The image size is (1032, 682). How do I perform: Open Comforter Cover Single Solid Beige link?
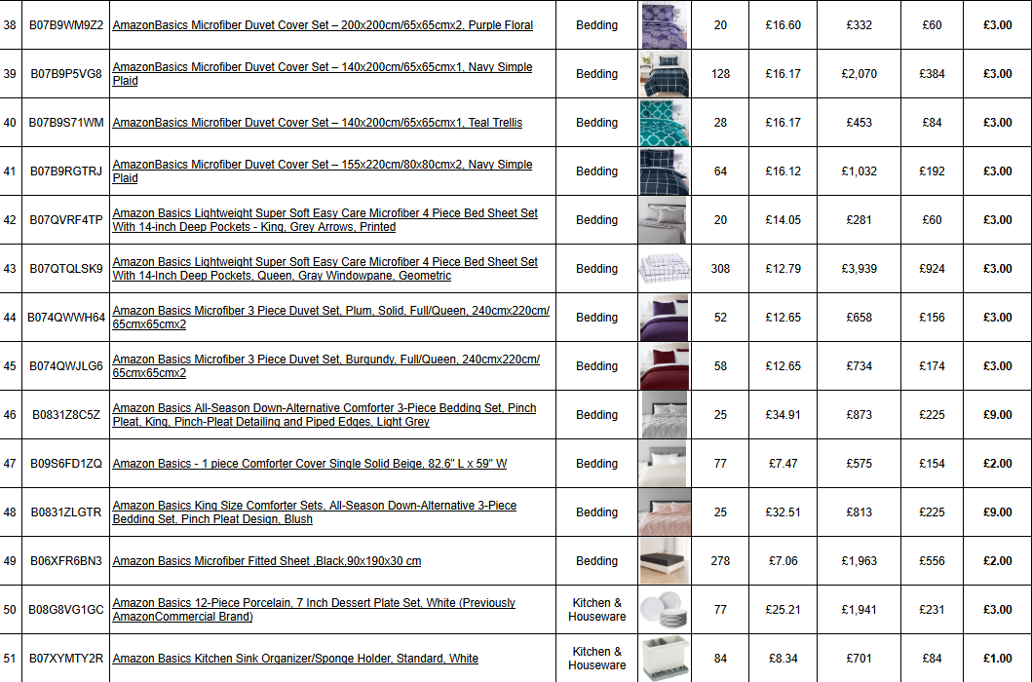pos(309,464)
